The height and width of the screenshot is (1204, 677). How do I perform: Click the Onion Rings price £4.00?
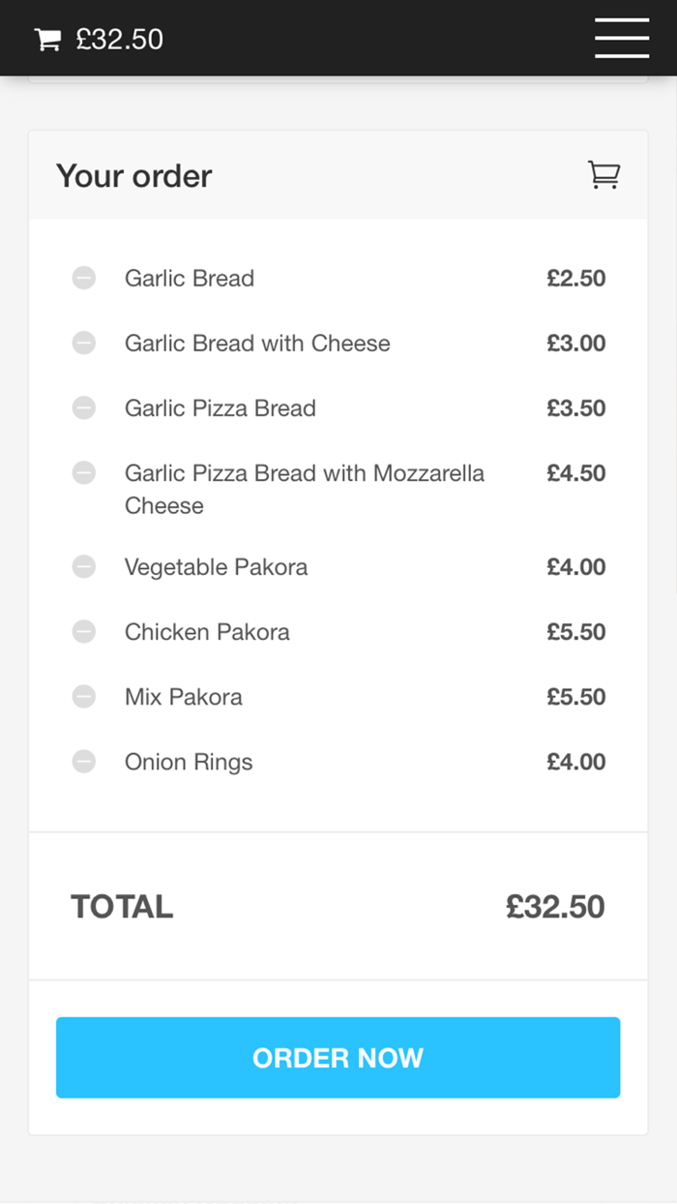(576, 762)
